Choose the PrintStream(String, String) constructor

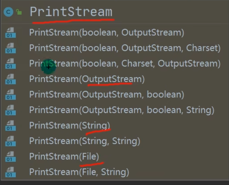pyautogui.click(x=85, y=141)
